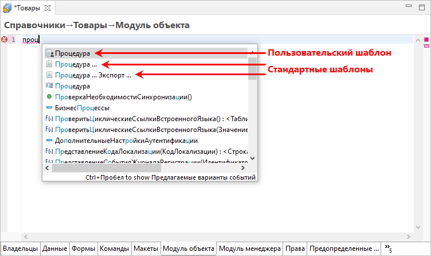Click the keyword icon beside fourth Процедура entry
The image size is (431, 256).
pyautogui.click(x=49, y=86)
